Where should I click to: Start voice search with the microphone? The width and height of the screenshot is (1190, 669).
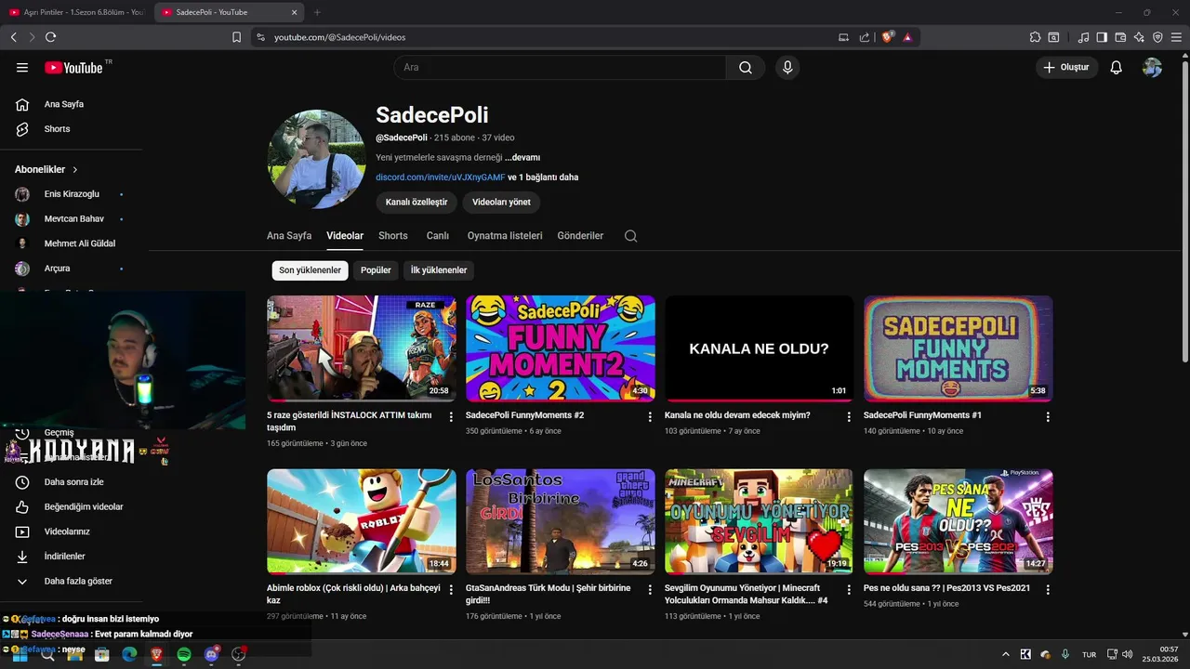[787, 68]
